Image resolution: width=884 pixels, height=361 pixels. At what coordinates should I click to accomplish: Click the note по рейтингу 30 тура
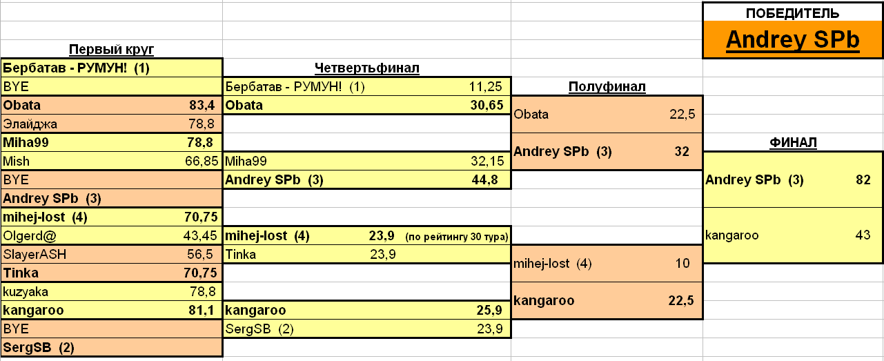457,237
